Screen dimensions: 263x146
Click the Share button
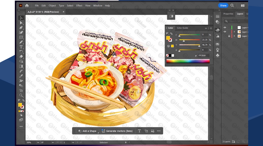click(223, 5)
